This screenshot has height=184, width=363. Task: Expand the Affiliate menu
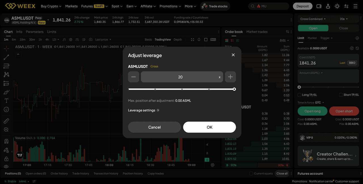[148, 6]
